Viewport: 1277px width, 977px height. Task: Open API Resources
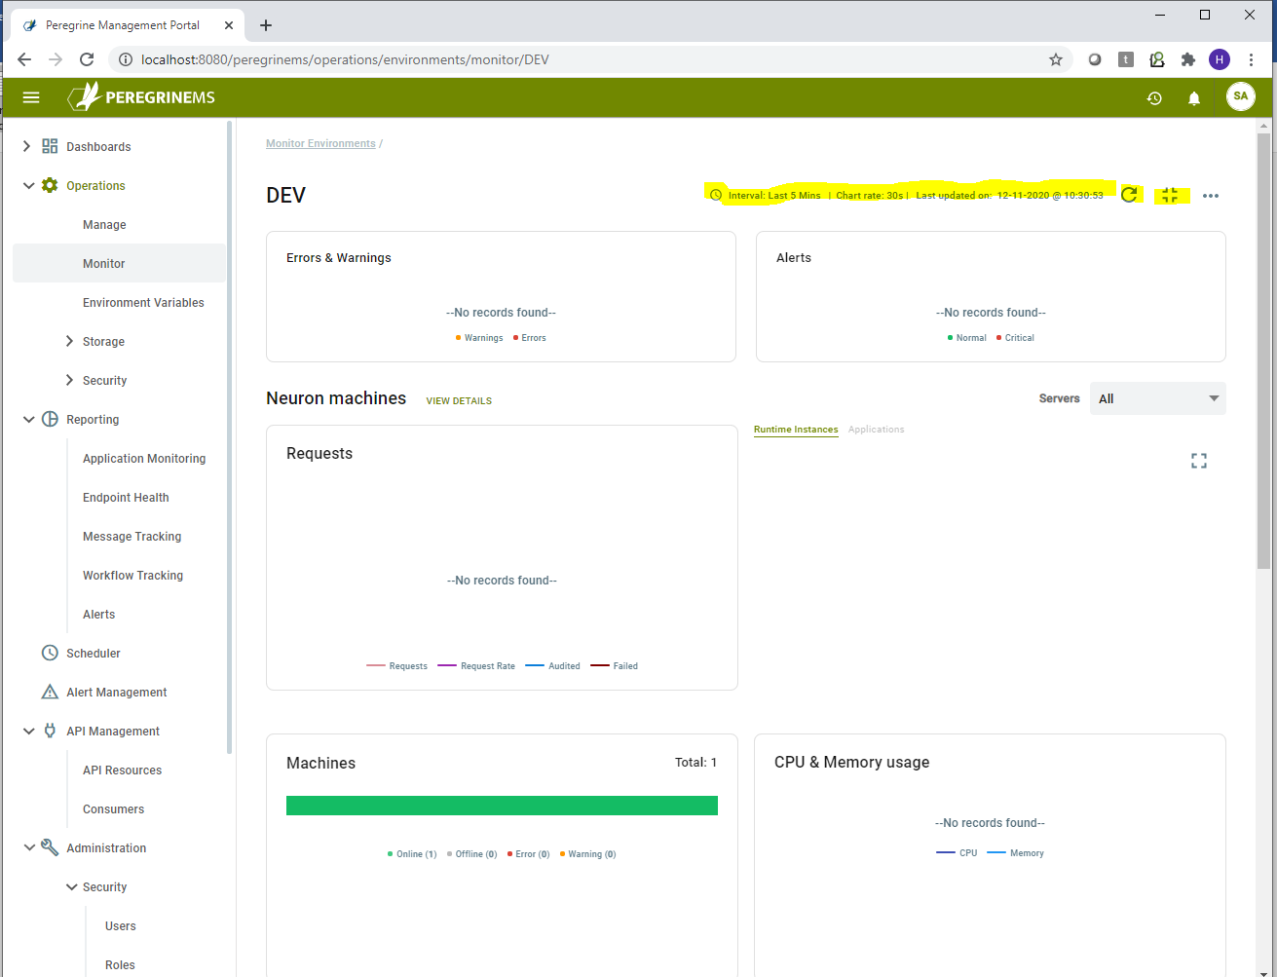[x=122, y=770]
